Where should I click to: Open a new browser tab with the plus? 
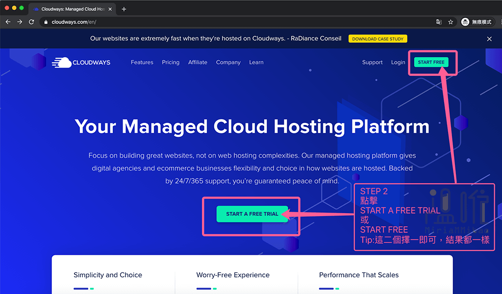coord(124,8)
